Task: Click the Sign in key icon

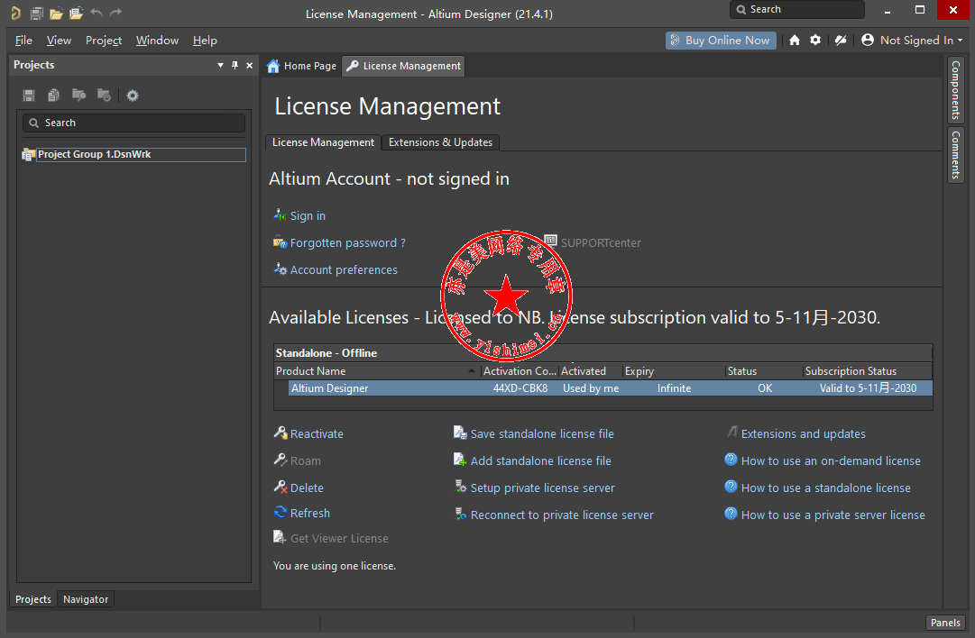Action: (x=280, y=215)
